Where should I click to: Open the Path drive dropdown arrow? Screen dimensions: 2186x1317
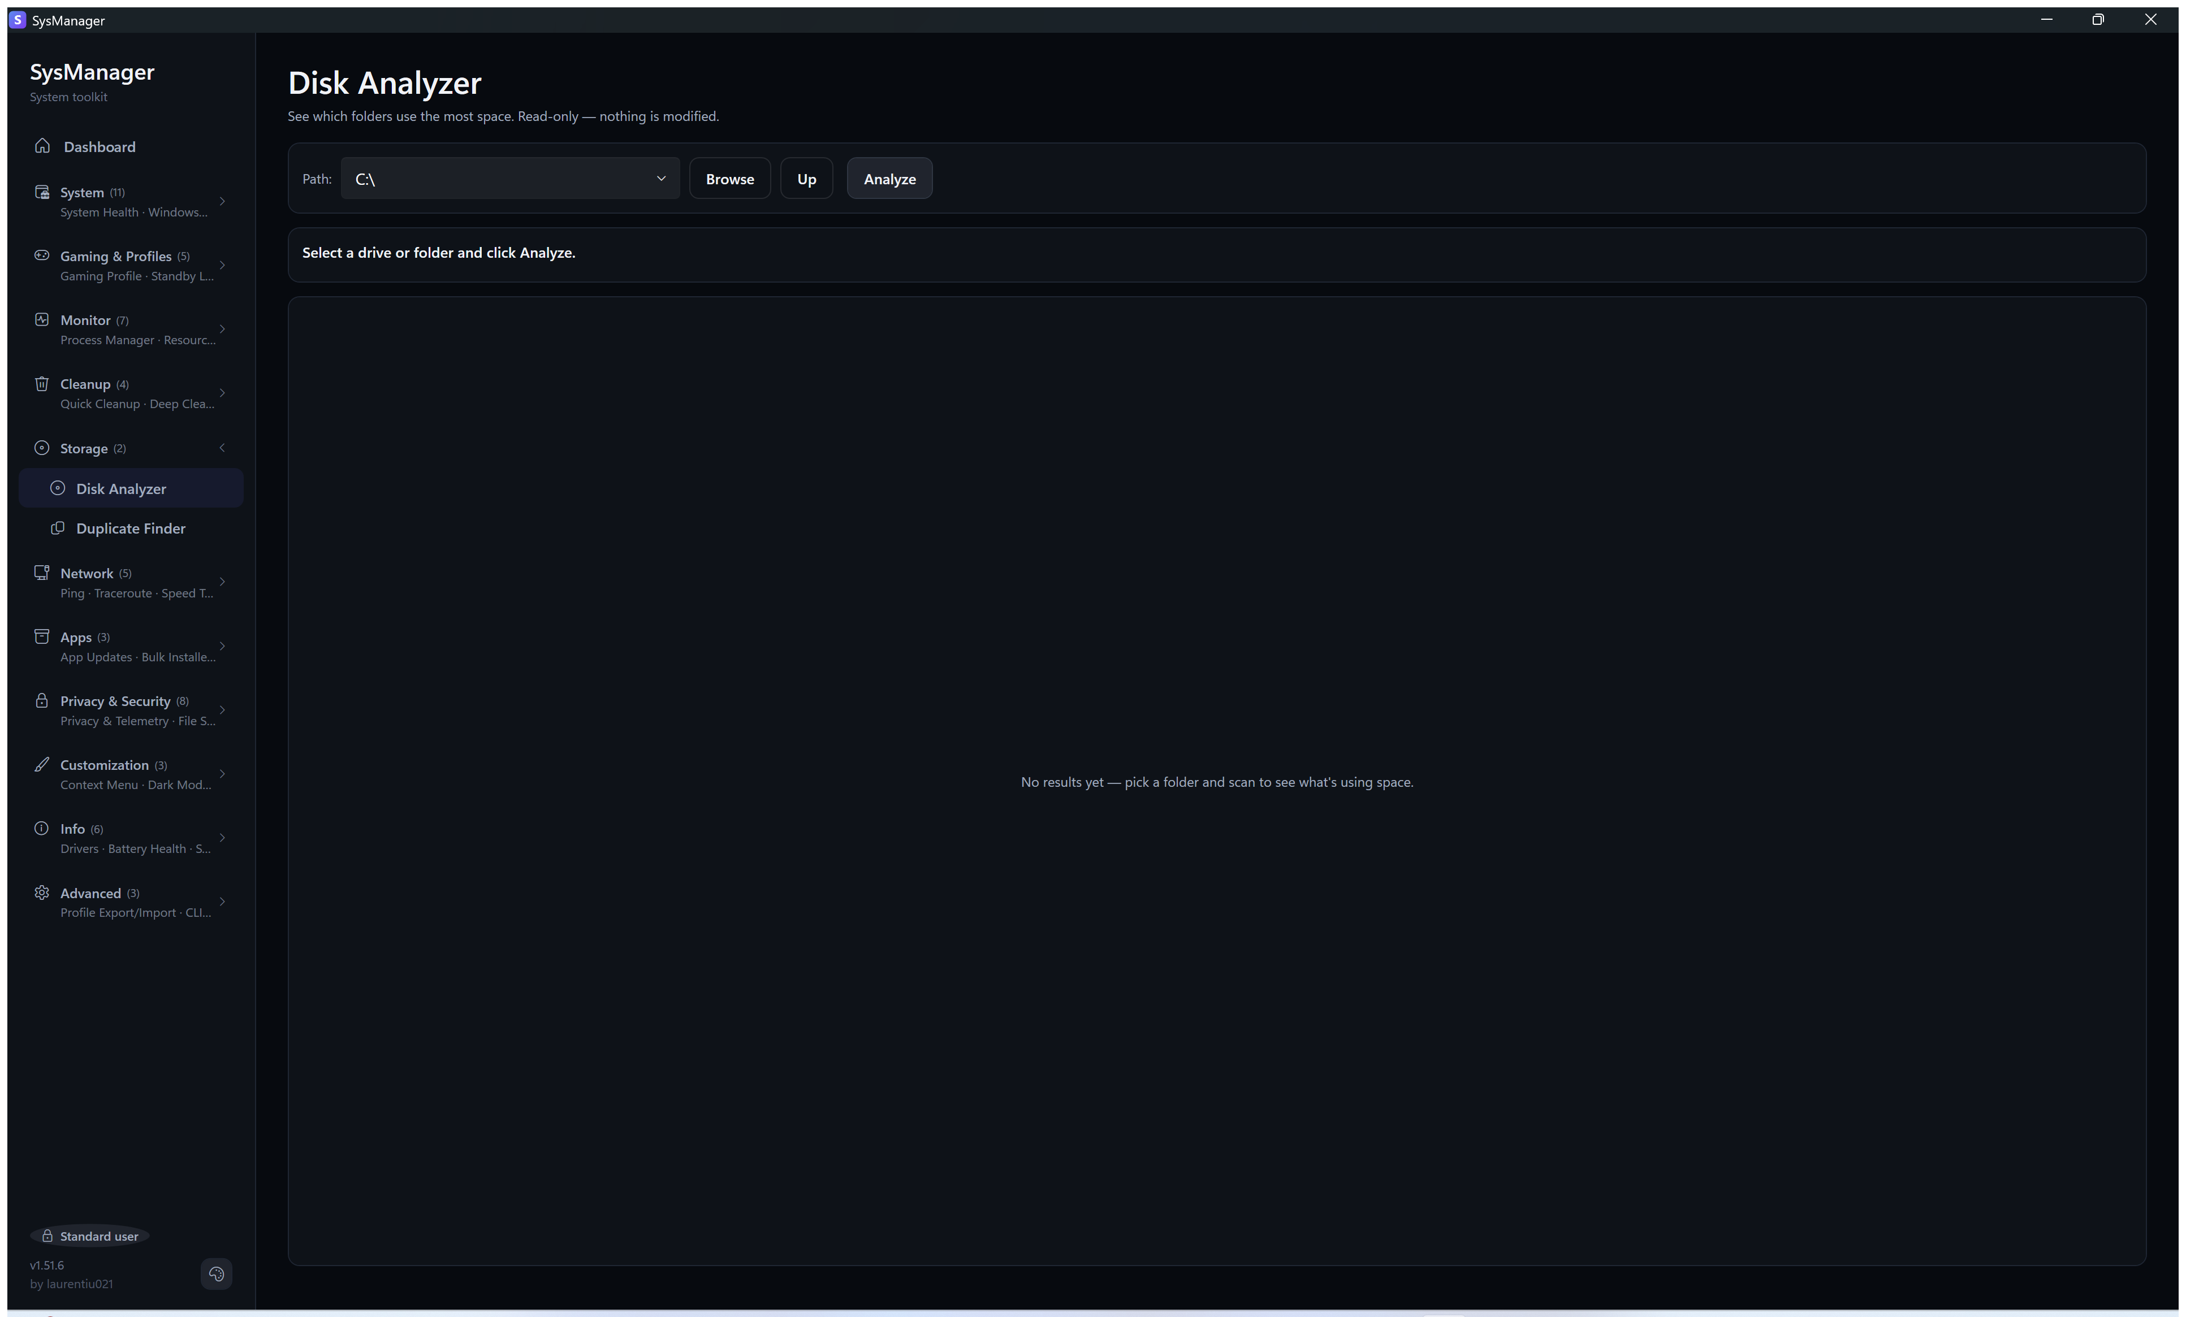[x=661, y=178]
